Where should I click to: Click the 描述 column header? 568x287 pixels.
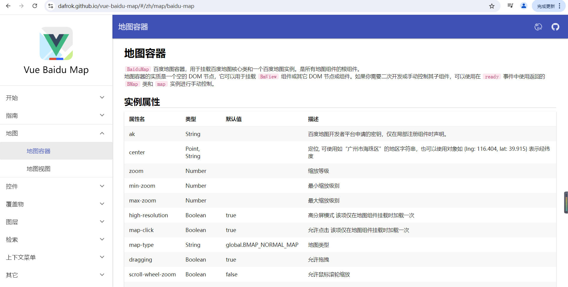coord(313,119)
